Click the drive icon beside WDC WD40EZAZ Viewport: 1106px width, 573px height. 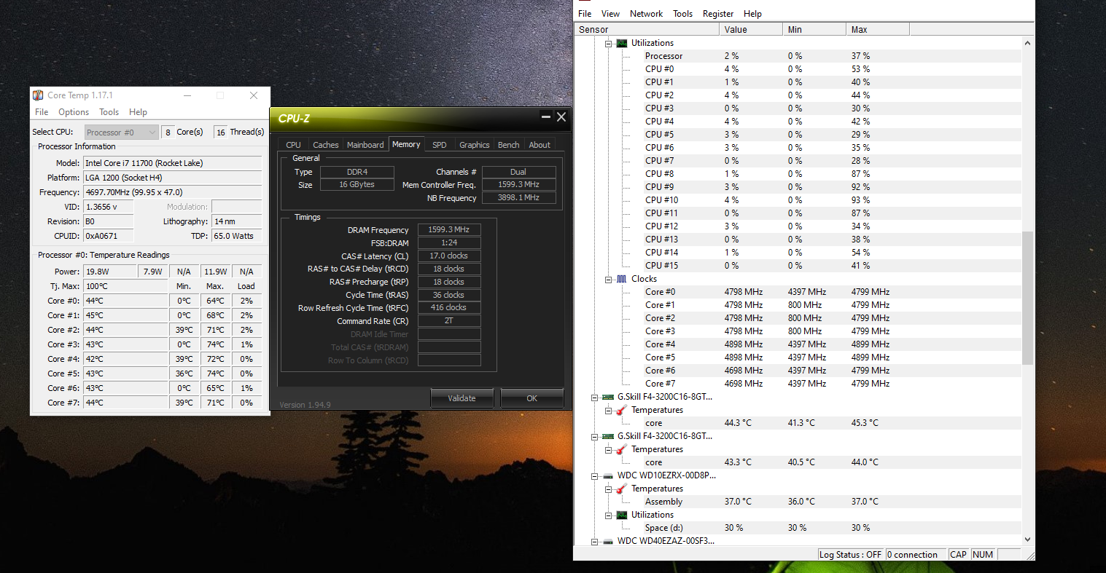pyautogui.click(x=608, y=541)
